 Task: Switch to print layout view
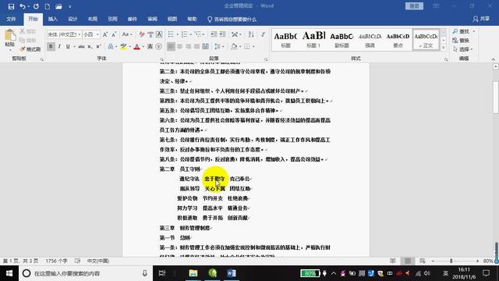coord(408,261)
